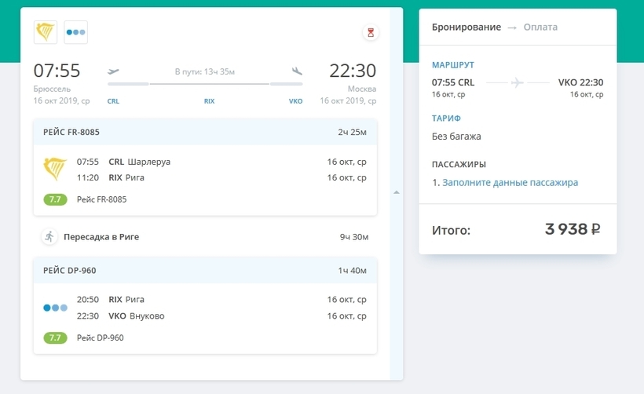Click Ryanair logo in flight FR-8085 segment

pos(55,169)
